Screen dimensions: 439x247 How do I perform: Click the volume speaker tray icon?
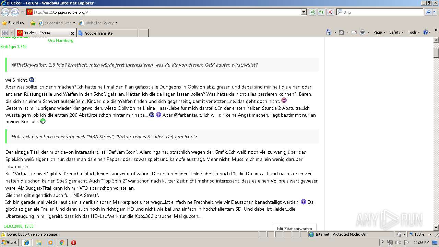[398, 243]
